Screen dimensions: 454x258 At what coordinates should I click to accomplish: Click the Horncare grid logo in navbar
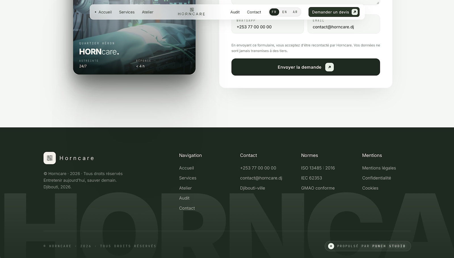pos(192,12)
